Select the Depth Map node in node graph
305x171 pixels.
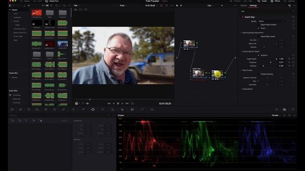pos(198,74)
